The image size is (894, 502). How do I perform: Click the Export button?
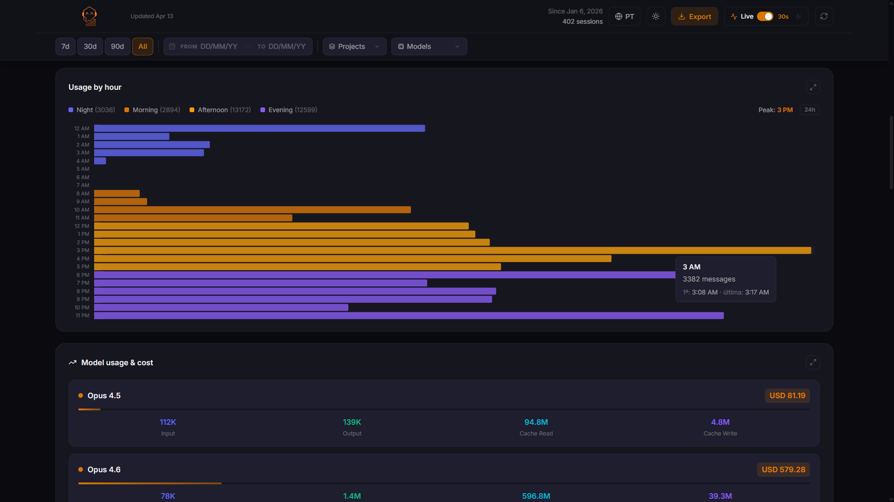(x=694, y=16)
